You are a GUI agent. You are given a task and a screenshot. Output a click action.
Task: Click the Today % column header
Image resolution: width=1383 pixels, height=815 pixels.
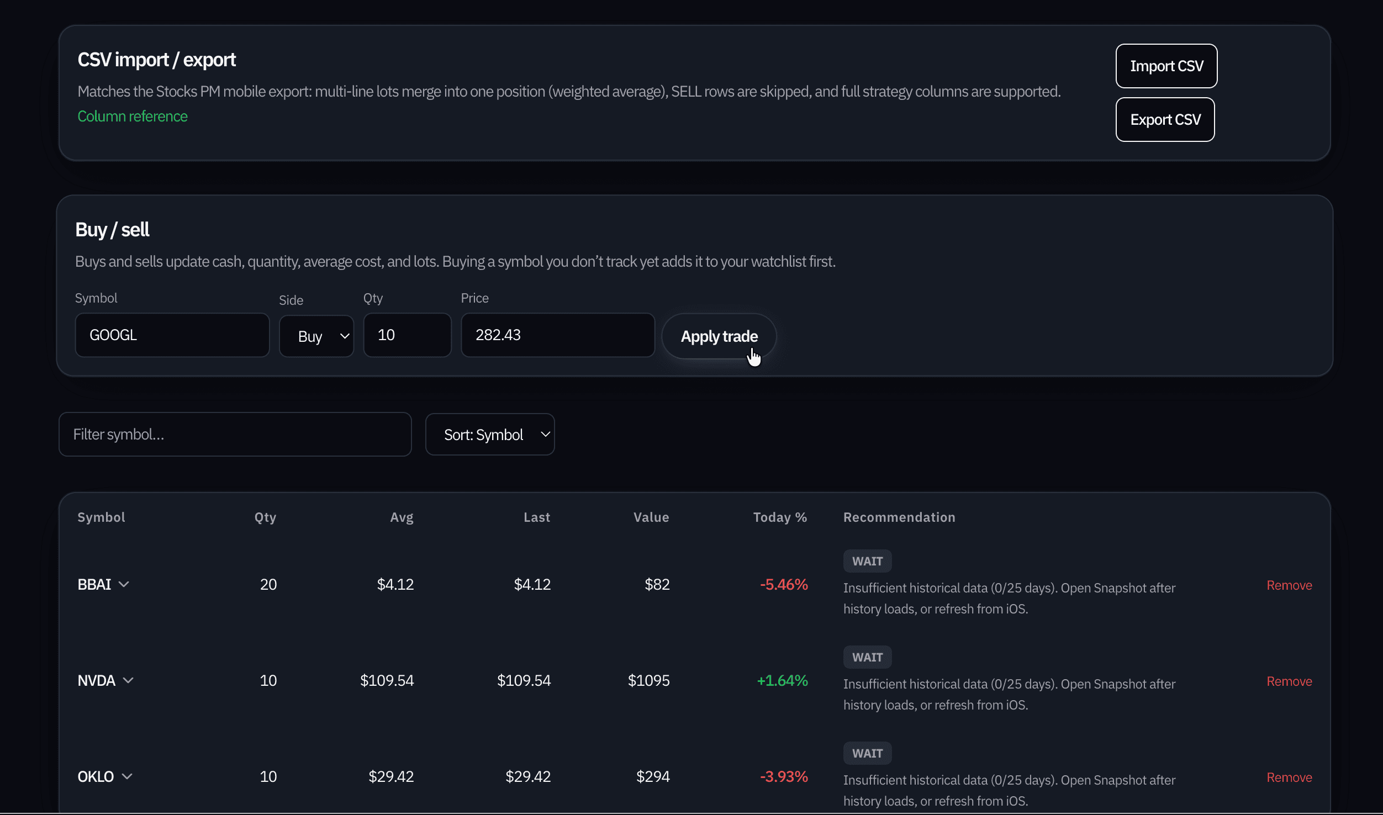(780, 517)
